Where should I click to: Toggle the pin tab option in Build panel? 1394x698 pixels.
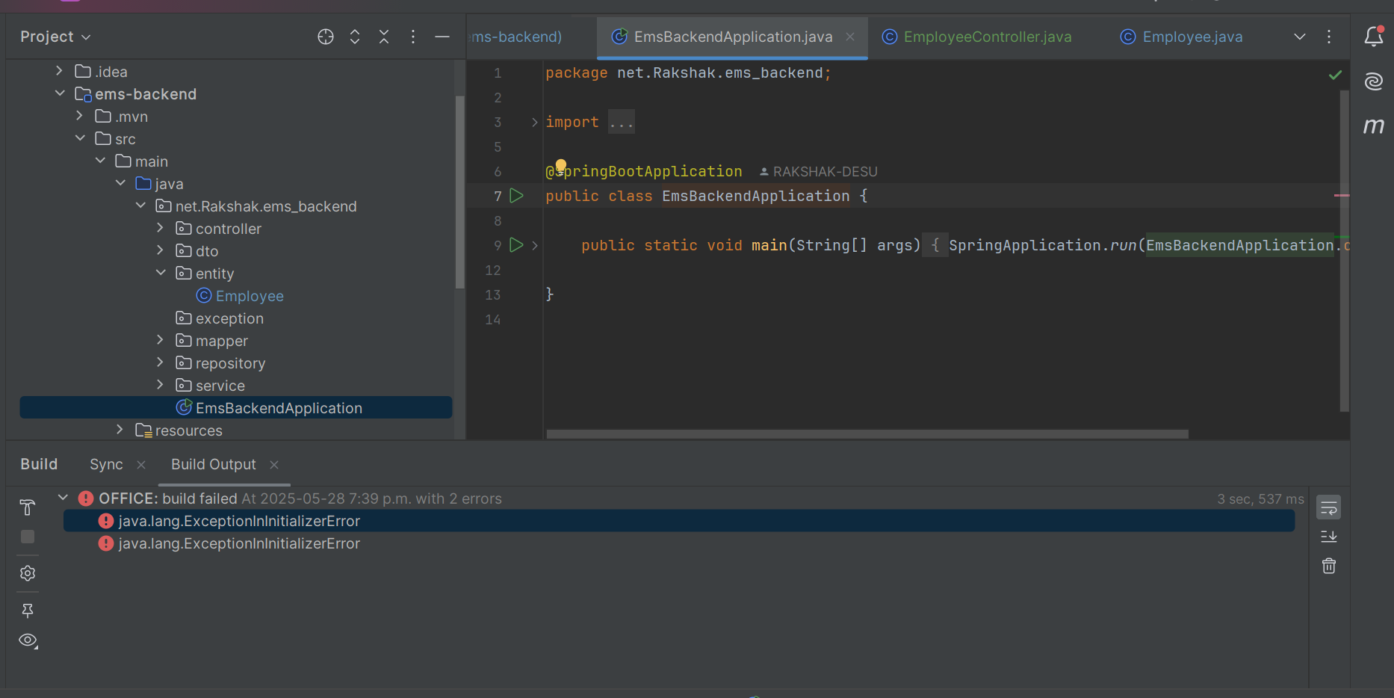28,611
